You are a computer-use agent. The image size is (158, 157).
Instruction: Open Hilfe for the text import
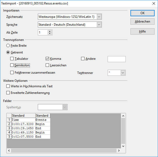(x=142, y=31)
